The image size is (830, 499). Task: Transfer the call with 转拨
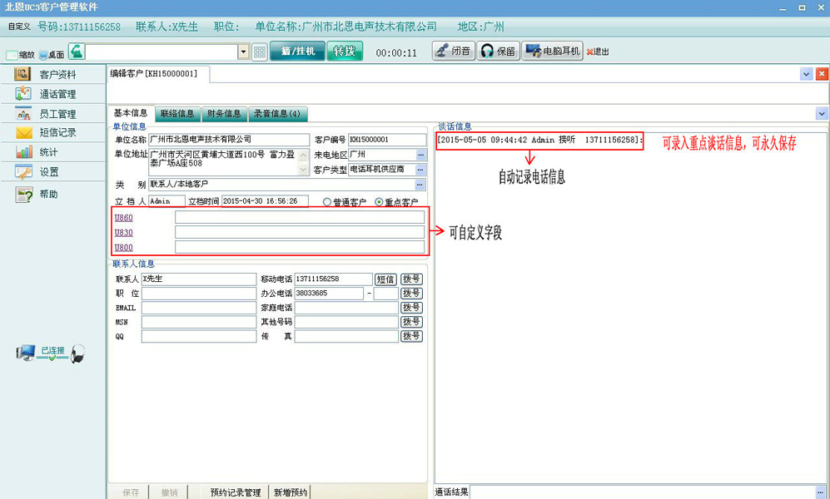345,52
